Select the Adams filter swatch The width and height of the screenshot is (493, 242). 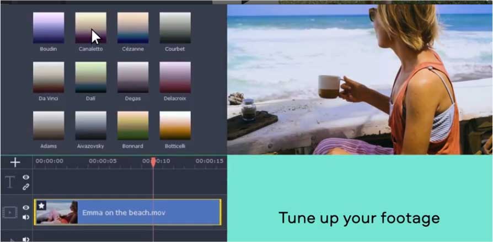tap(49, 125)
